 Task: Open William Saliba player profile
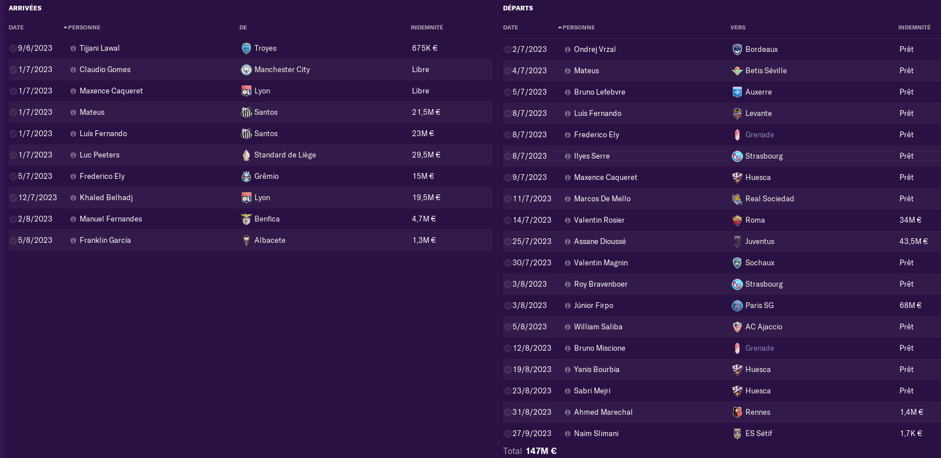pos(598,327)
